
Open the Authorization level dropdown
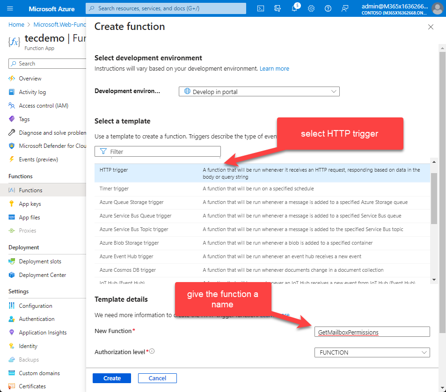click(372, 353)
